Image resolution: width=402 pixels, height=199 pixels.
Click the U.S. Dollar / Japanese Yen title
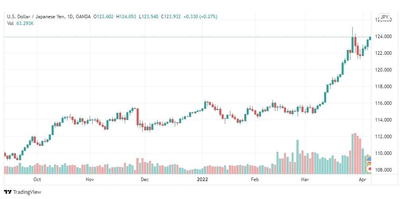point(37,17)
